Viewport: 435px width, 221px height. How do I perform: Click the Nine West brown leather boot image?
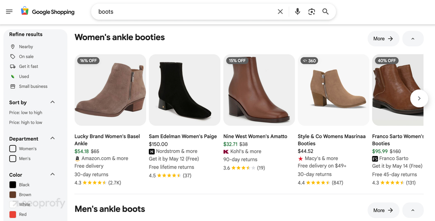pos(259,90)
